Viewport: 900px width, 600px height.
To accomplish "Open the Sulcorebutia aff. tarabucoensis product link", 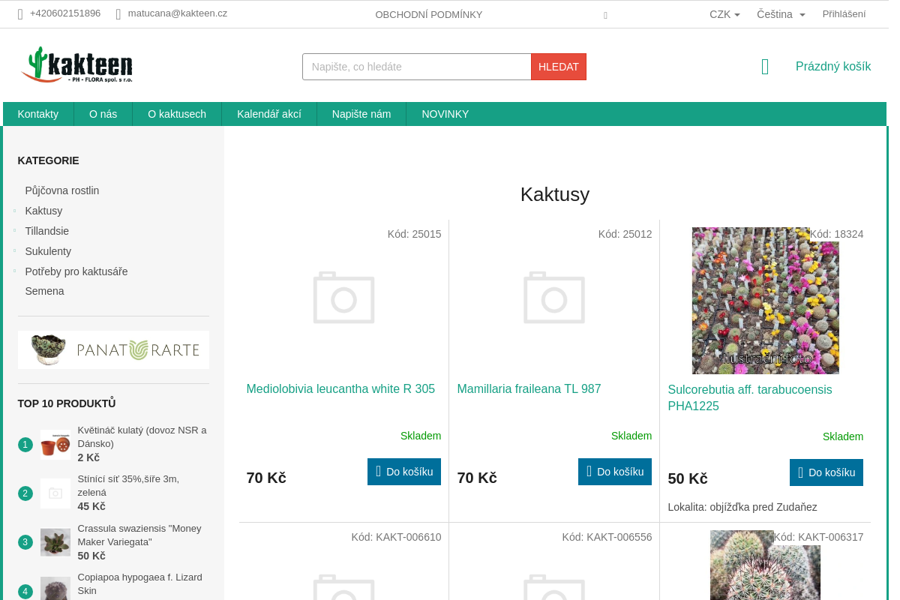I will tap(749, 397).
